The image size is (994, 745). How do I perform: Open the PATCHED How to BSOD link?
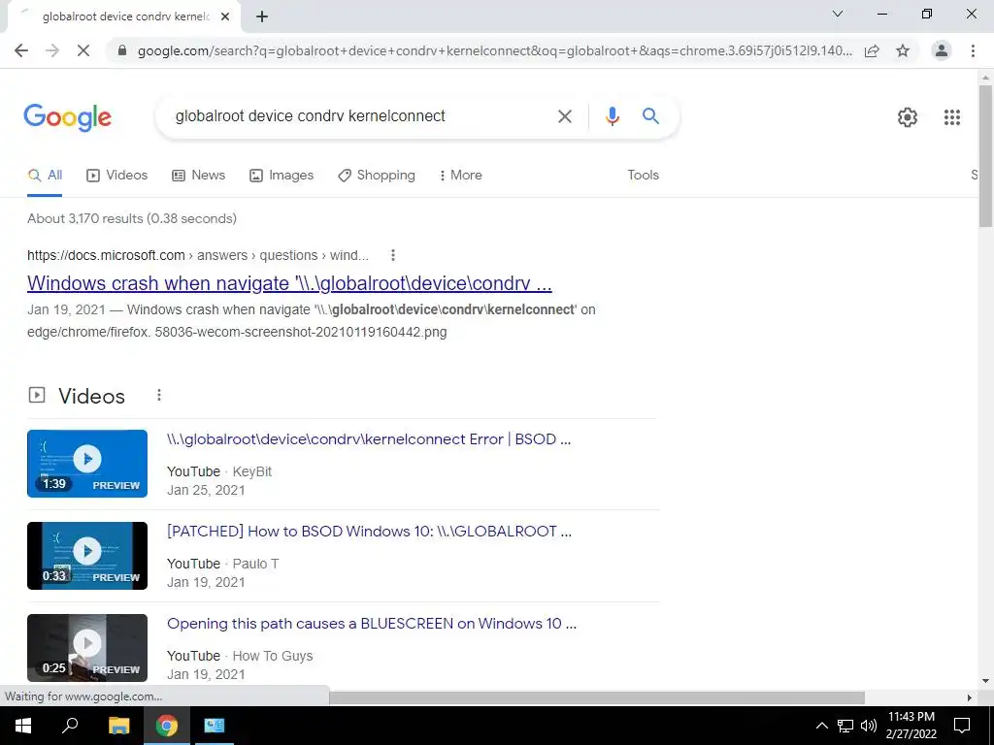tap(370, 532)
